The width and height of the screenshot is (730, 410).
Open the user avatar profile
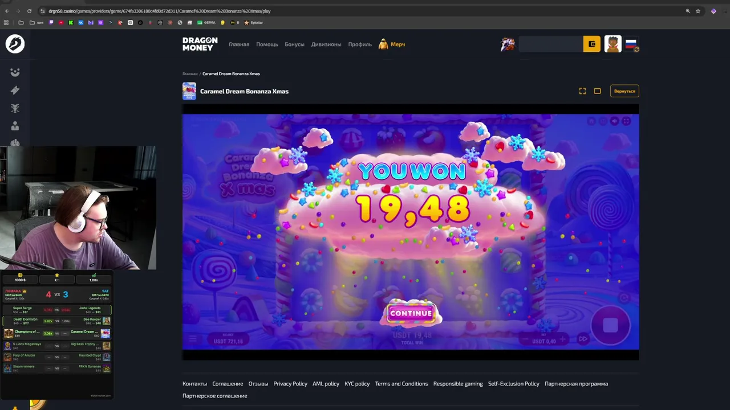(613, 44)
